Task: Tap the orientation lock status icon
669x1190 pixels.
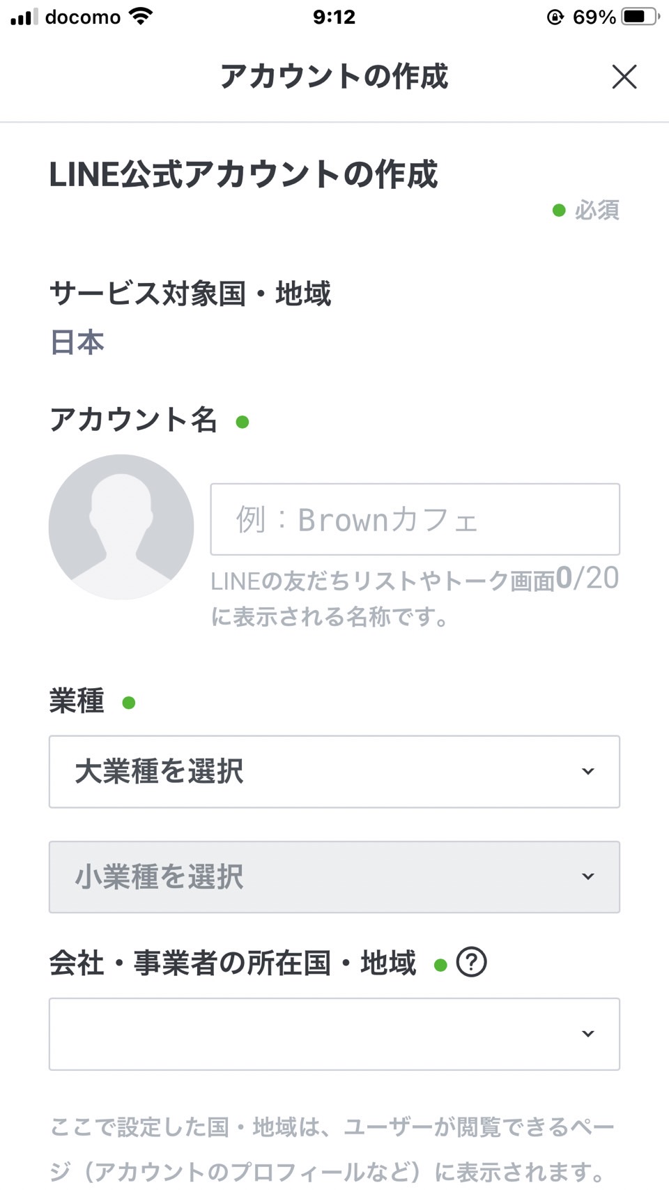Action: point(555,17)
